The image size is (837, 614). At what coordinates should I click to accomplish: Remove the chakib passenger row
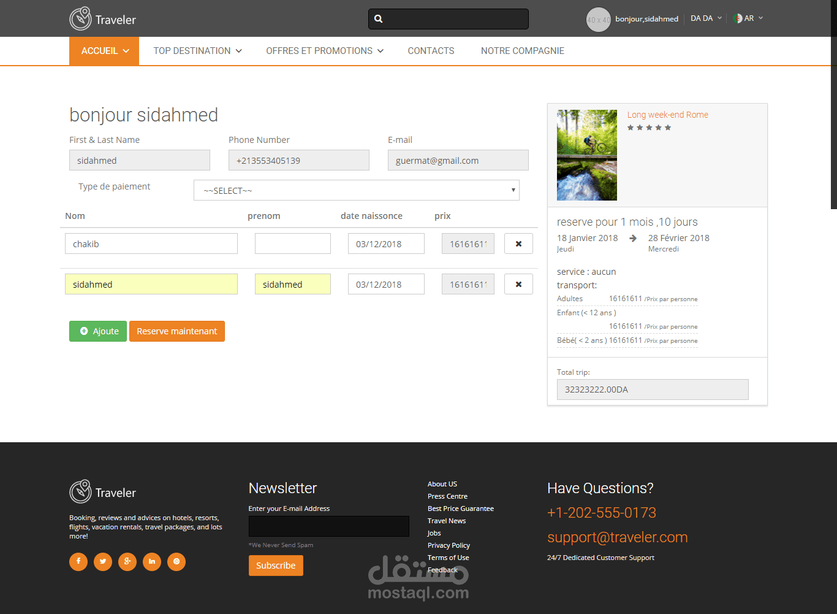pyautogui.click(x=518, y=244)
